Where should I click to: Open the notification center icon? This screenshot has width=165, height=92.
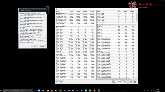click(162, 90)
